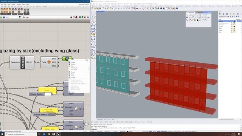Click the yellow Aluminum panel at canvas bottom

click(x=50, y=129)
